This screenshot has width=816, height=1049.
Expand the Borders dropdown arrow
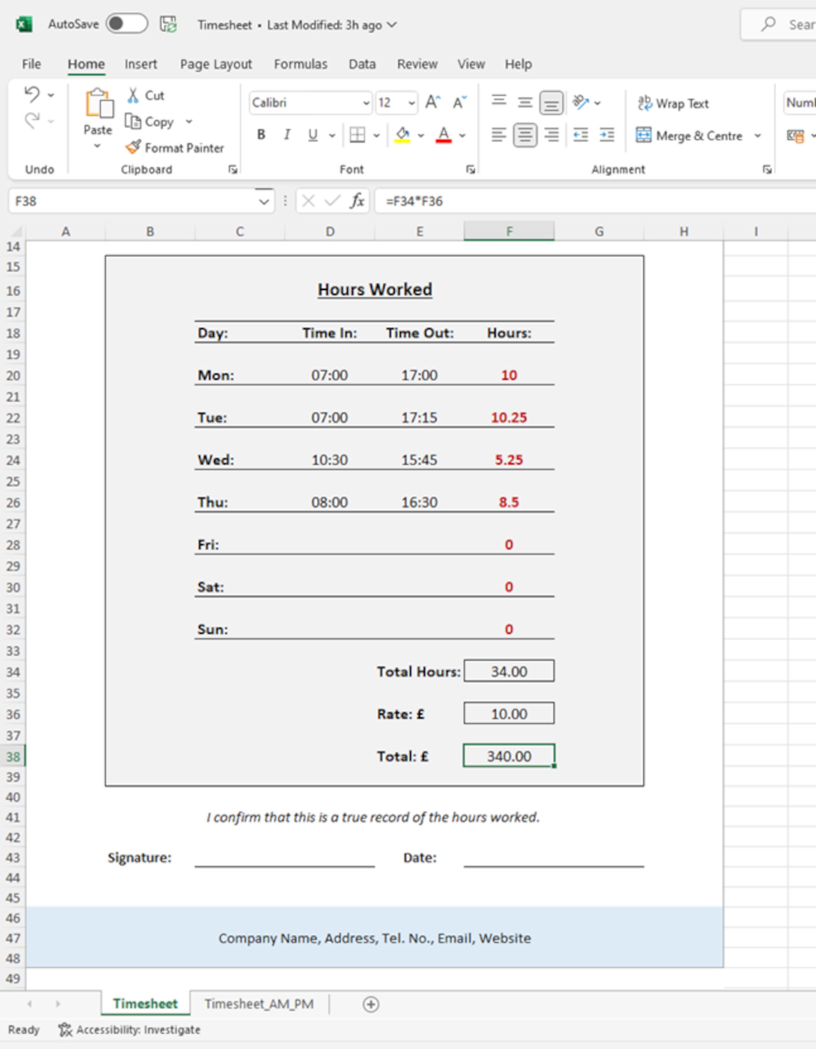[376, 136]
